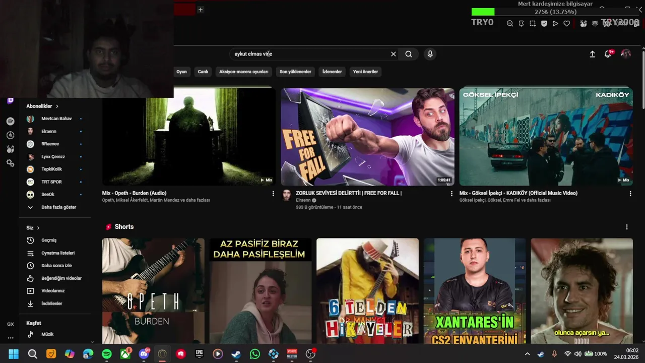
Task: Clear the YouTube search box text
Action: pyautogui.click(x=394, y=54)
